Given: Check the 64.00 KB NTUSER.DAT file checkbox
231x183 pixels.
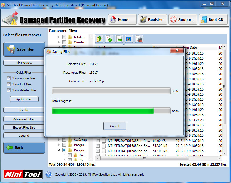Looking at the screenshot, I should click(x=98, y=140).
